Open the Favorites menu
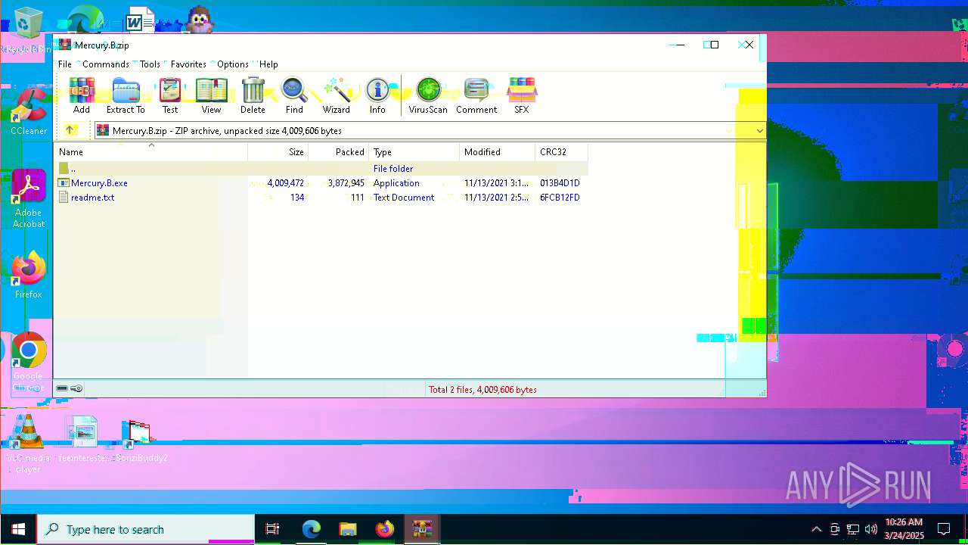The height and width of the screenshot is (545, 968). [x=188, y=64]
